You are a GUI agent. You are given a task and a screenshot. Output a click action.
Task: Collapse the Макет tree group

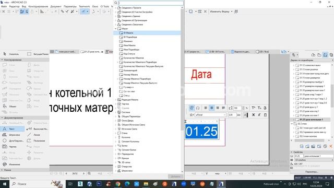116,29
